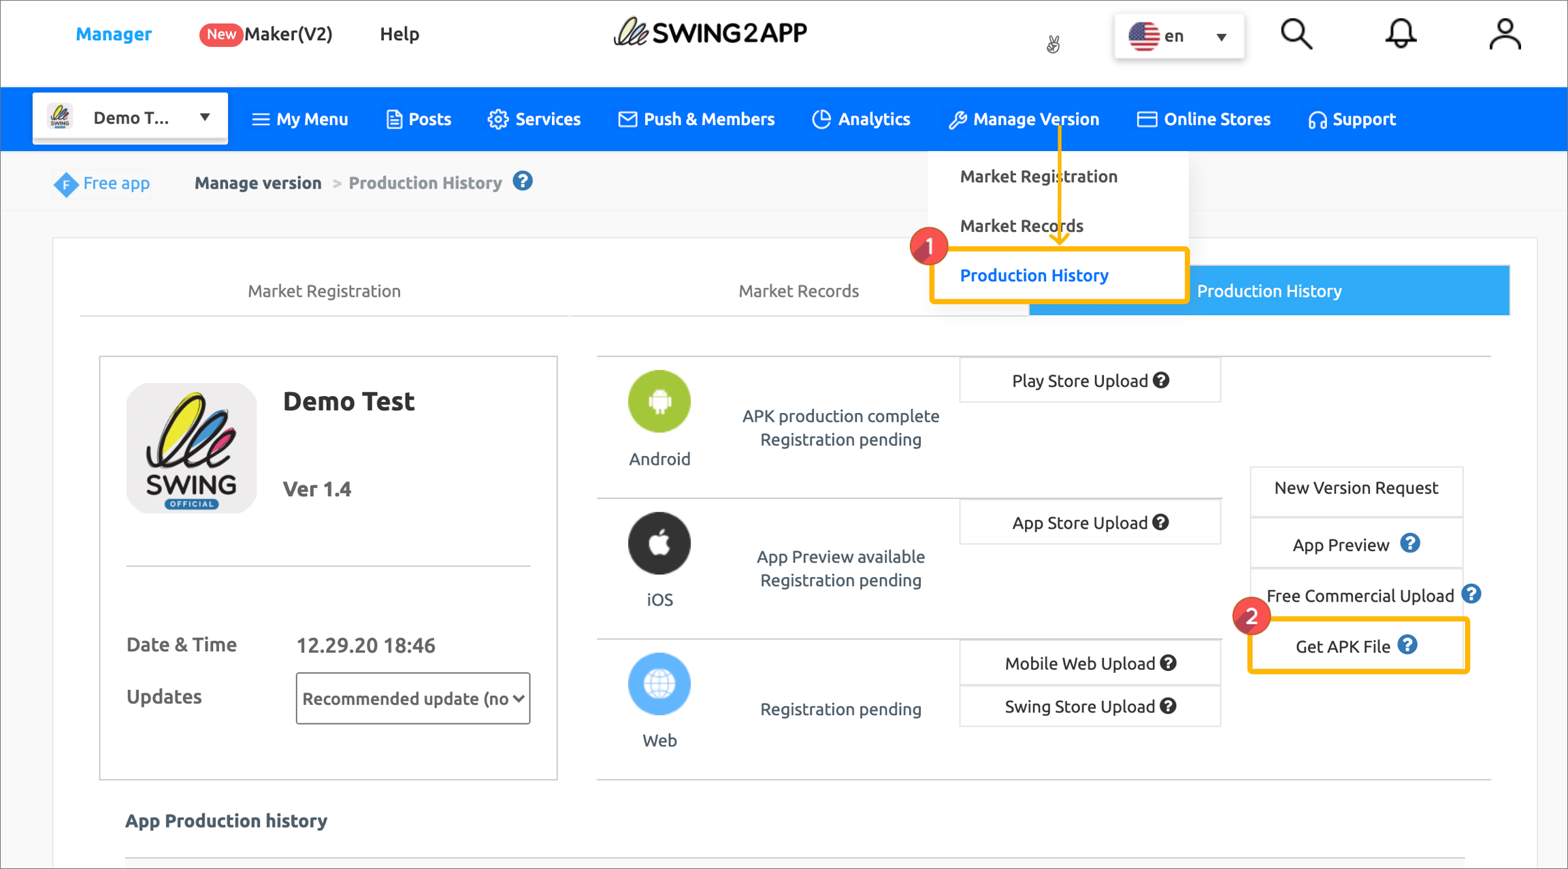
Task: Open the Analytics navigation menu
Action: point(861,119)
